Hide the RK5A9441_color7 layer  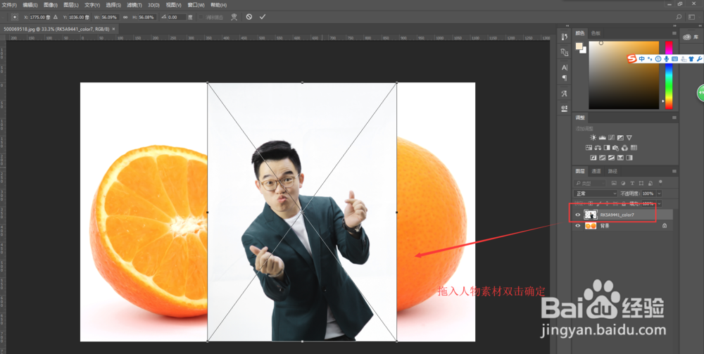pos(577,215)
